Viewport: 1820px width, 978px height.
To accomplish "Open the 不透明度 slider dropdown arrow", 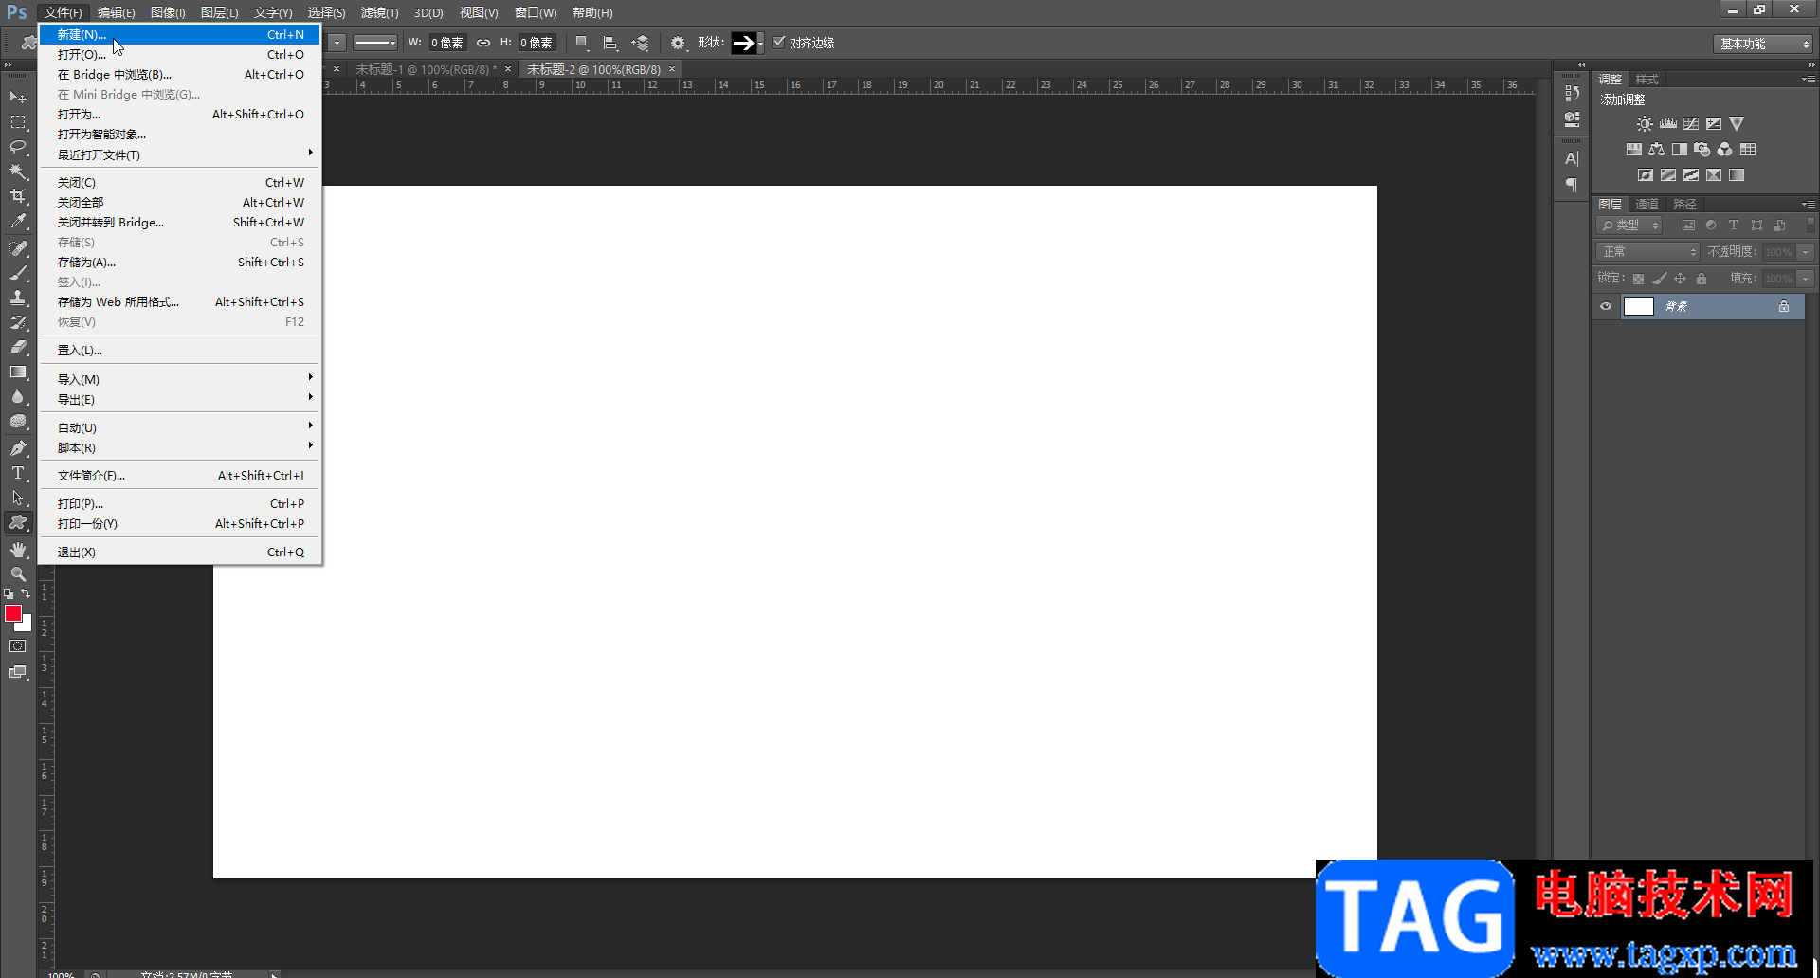I will (1806, 252).
